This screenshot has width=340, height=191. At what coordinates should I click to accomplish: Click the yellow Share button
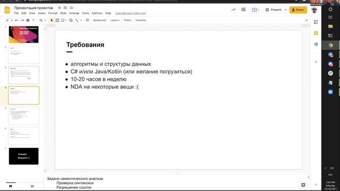(x=298, y=10)
